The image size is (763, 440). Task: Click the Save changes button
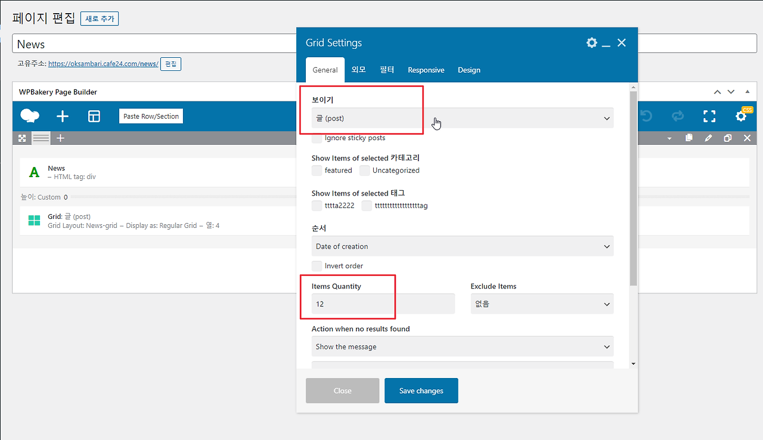[421, 391]
